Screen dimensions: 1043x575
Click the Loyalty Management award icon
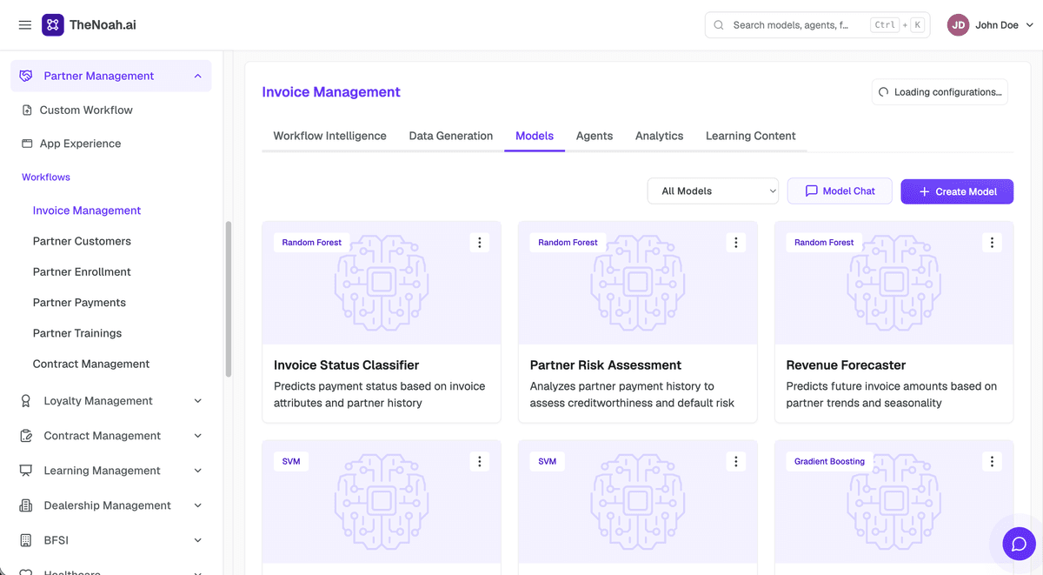26,401
